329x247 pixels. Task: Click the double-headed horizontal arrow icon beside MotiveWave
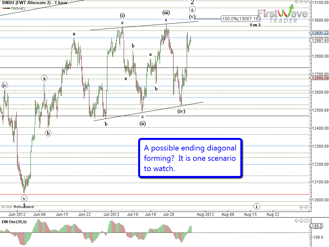tap(3, 207)
